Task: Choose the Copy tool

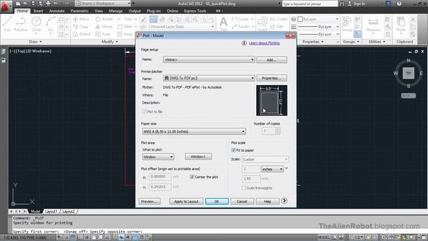Action: 81,27
